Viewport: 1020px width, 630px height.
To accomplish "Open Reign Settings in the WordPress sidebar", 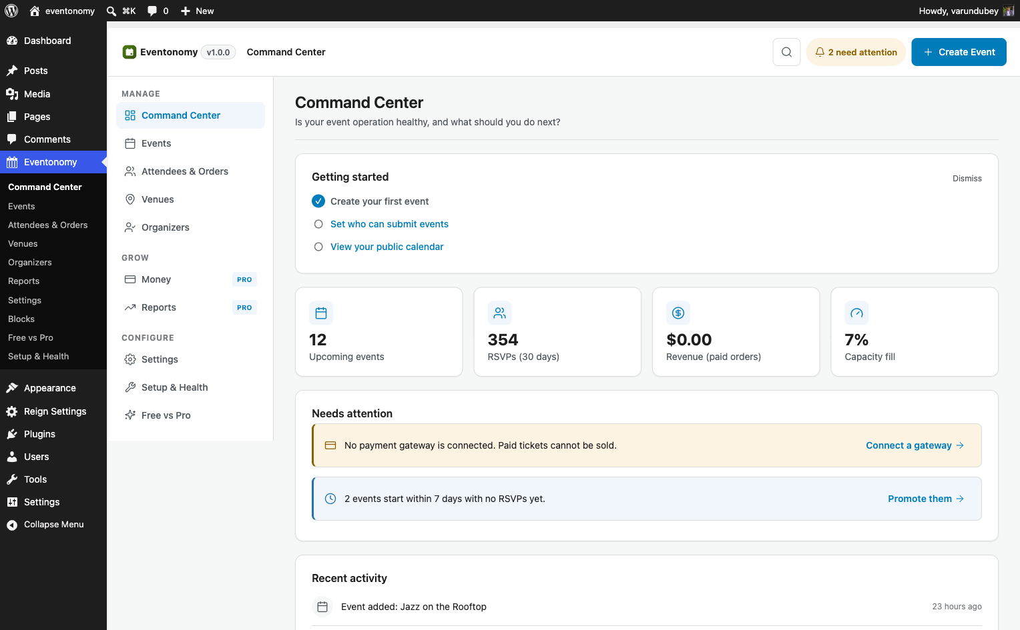I will coord(53,411).
